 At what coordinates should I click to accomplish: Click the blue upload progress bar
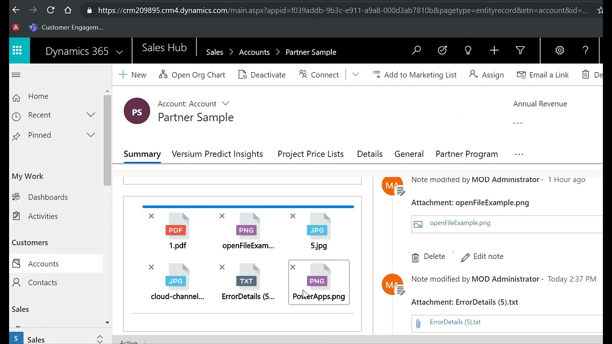[248, 207]
